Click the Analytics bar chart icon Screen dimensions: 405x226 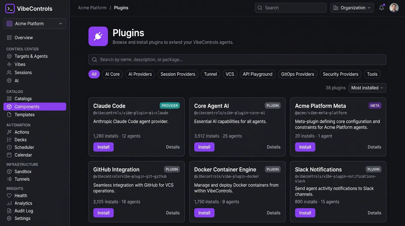[x=9, y=203]
